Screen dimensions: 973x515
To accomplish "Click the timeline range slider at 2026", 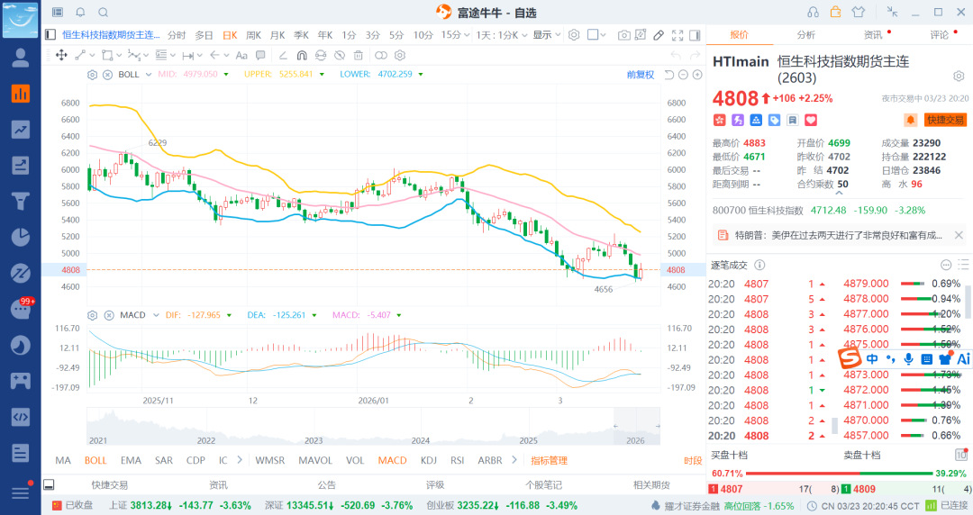I will tap(637, 426).
